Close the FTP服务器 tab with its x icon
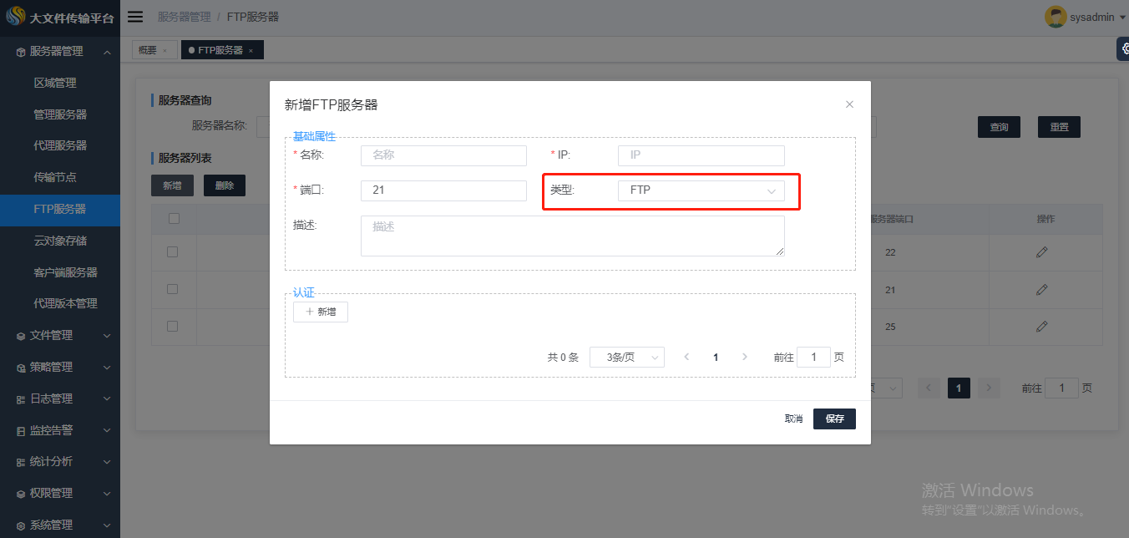This screenshot has width=1129, height=538. (251, 51)
